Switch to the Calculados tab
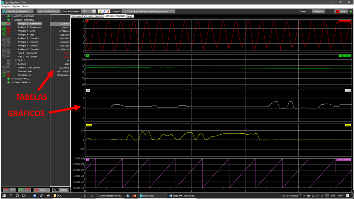The height and width of the screenshot is (199, 354). tap(77, 17)
